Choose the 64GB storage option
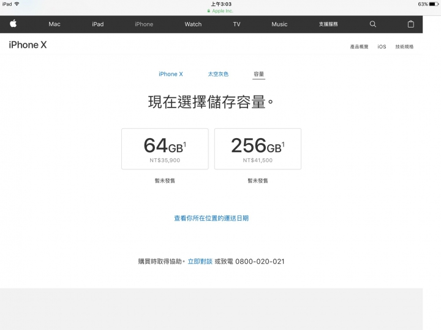The width and height of the screenshot is (441, 330). pyautogui.click(x=165, y=148)
